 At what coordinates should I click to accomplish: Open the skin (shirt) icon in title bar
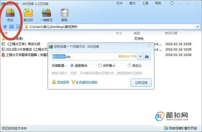click(172, 3)
